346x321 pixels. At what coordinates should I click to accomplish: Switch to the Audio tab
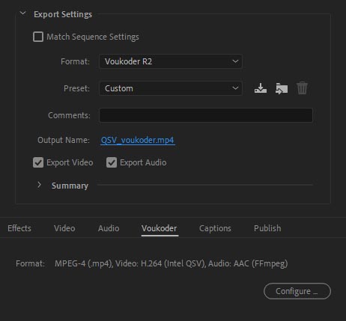tap(109, 228)
